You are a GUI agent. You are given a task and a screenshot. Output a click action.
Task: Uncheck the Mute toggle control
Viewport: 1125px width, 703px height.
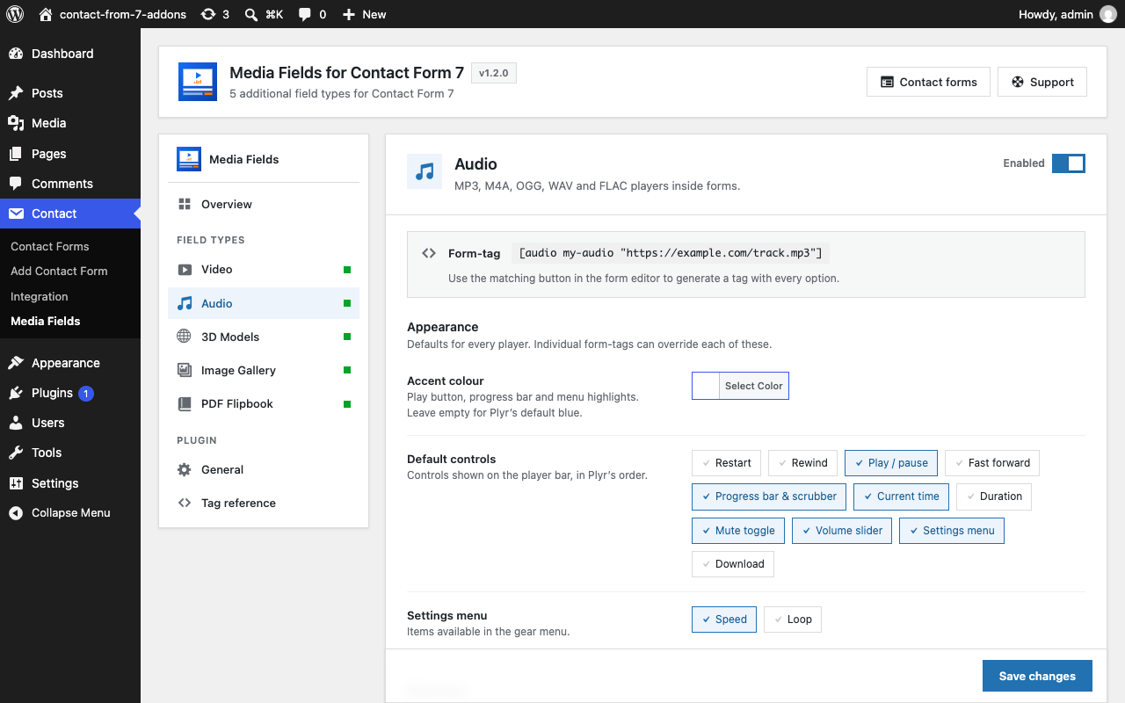click(738, 531)
